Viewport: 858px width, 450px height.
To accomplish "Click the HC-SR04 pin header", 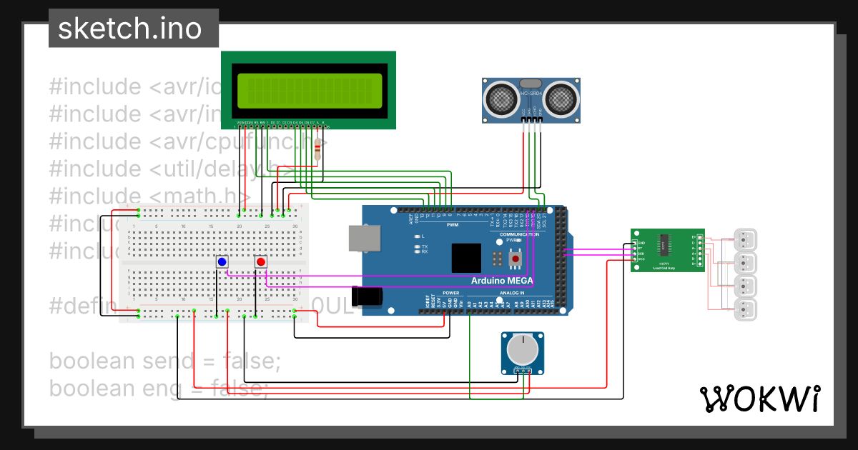I will click(531, 119).
